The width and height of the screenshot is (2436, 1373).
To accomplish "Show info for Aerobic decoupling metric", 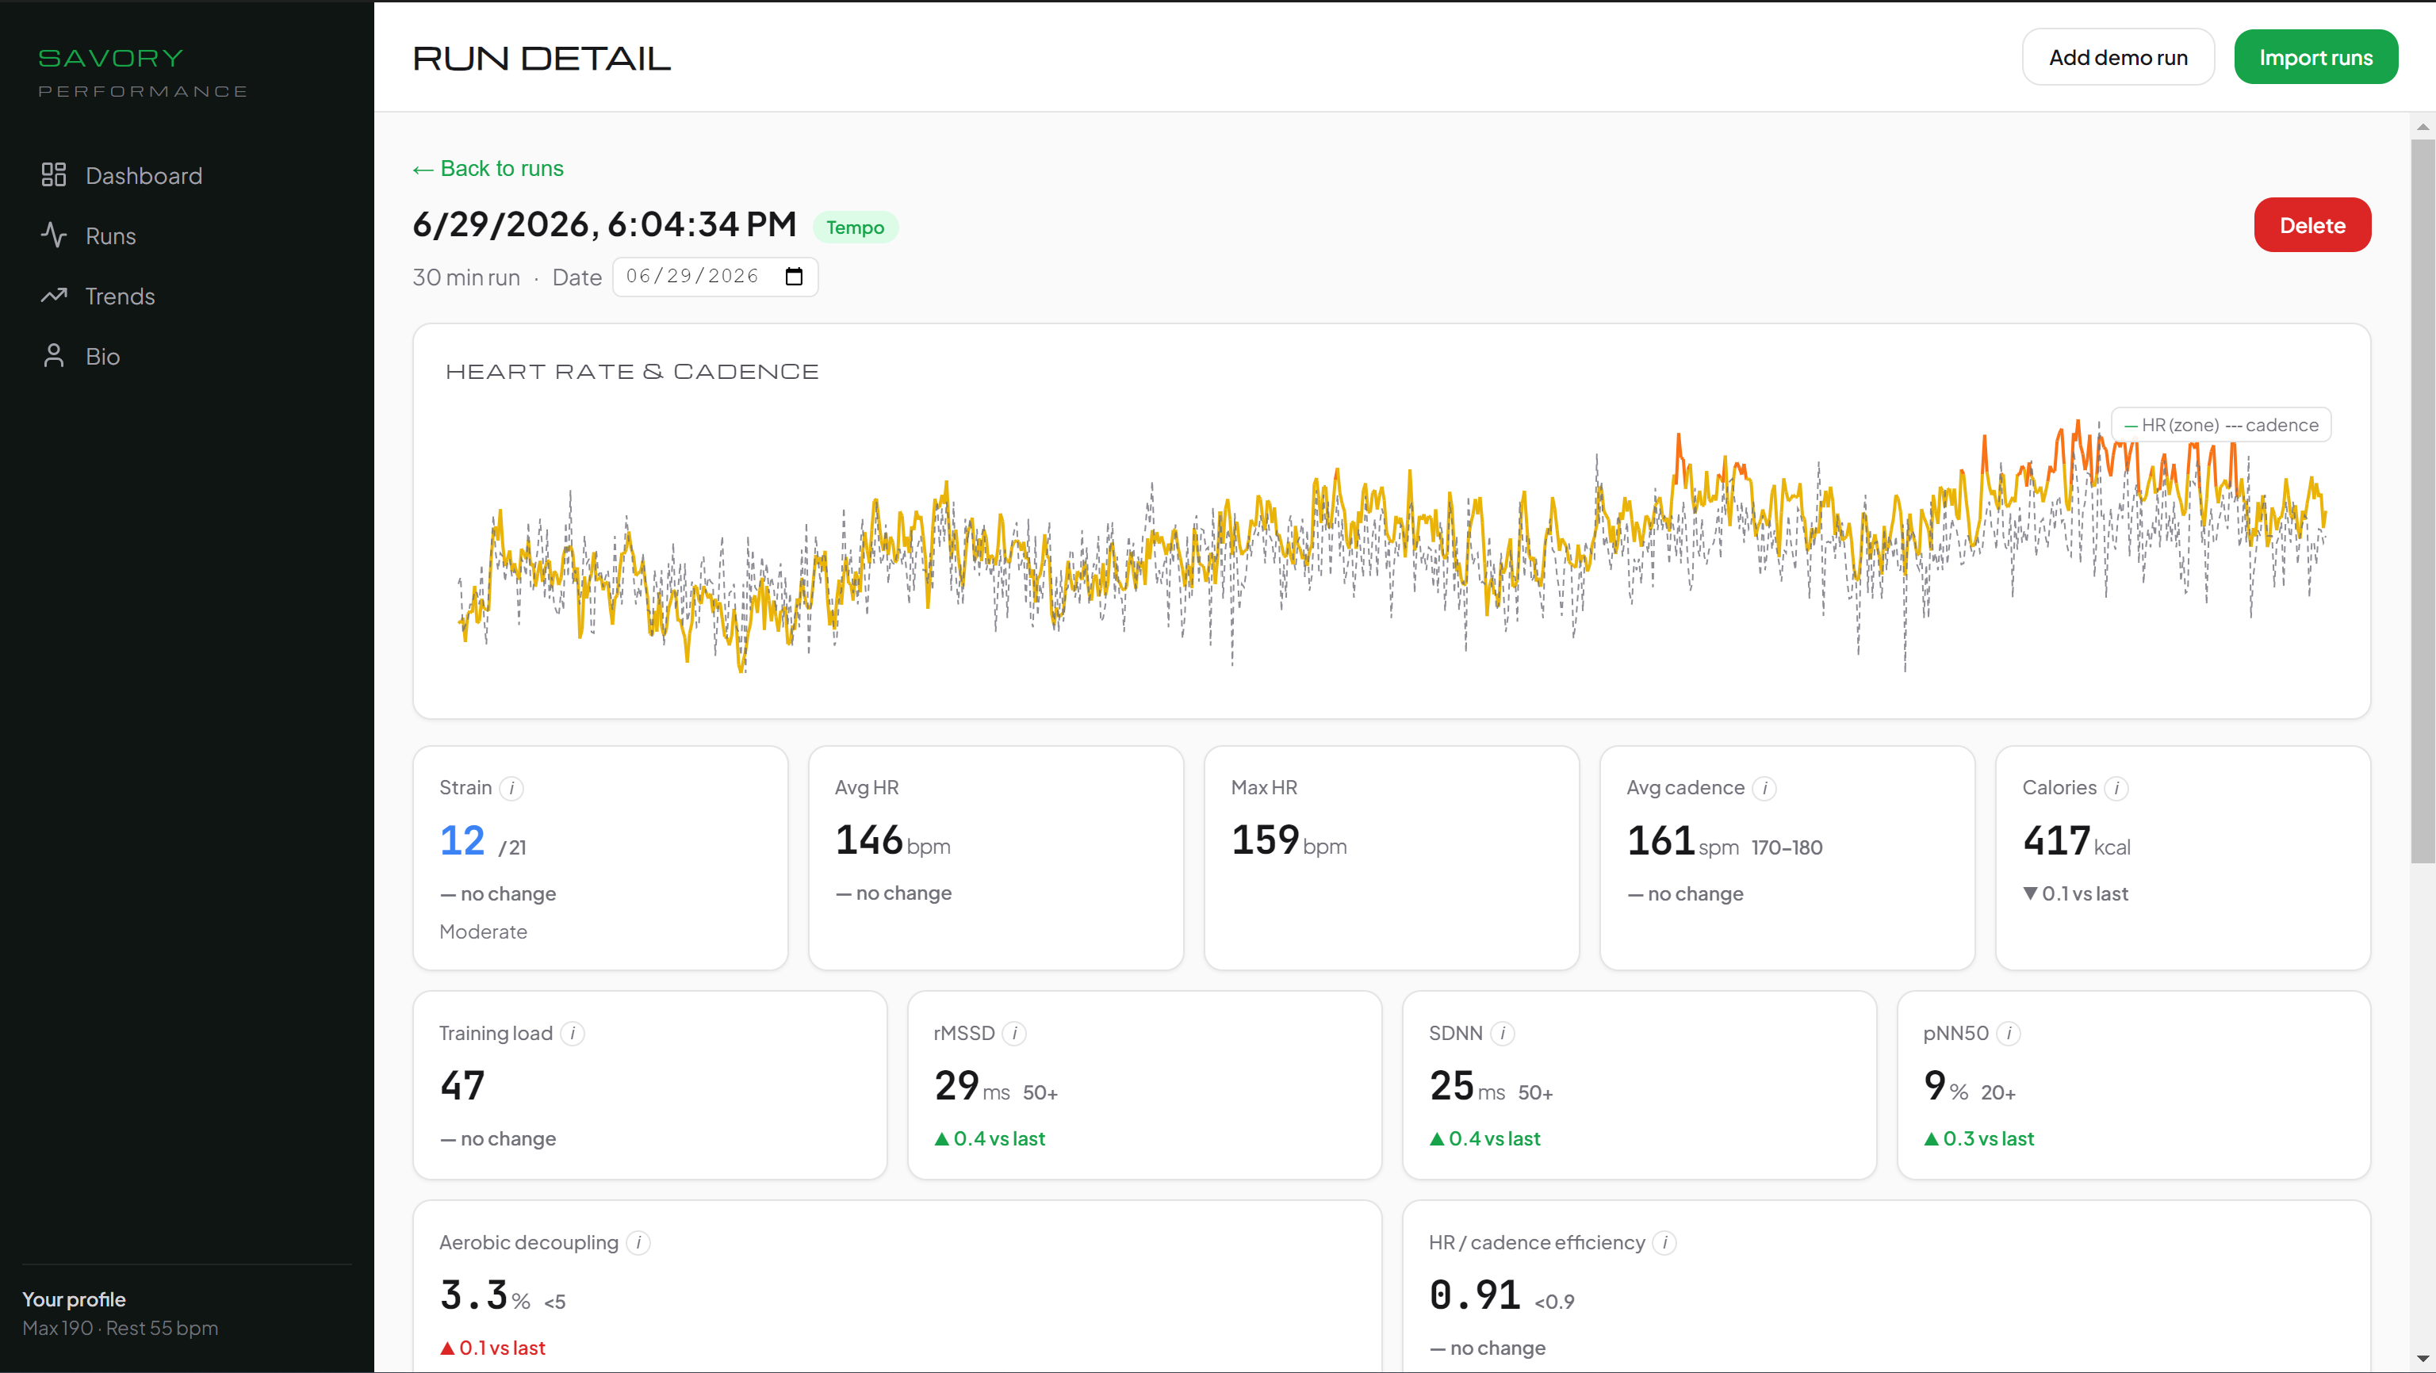I will click(638, 1242).
